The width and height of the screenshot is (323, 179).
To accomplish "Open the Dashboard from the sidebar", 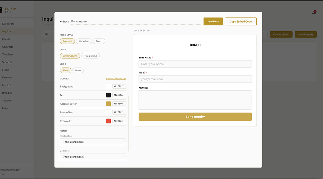I will (x=8, y=24).
